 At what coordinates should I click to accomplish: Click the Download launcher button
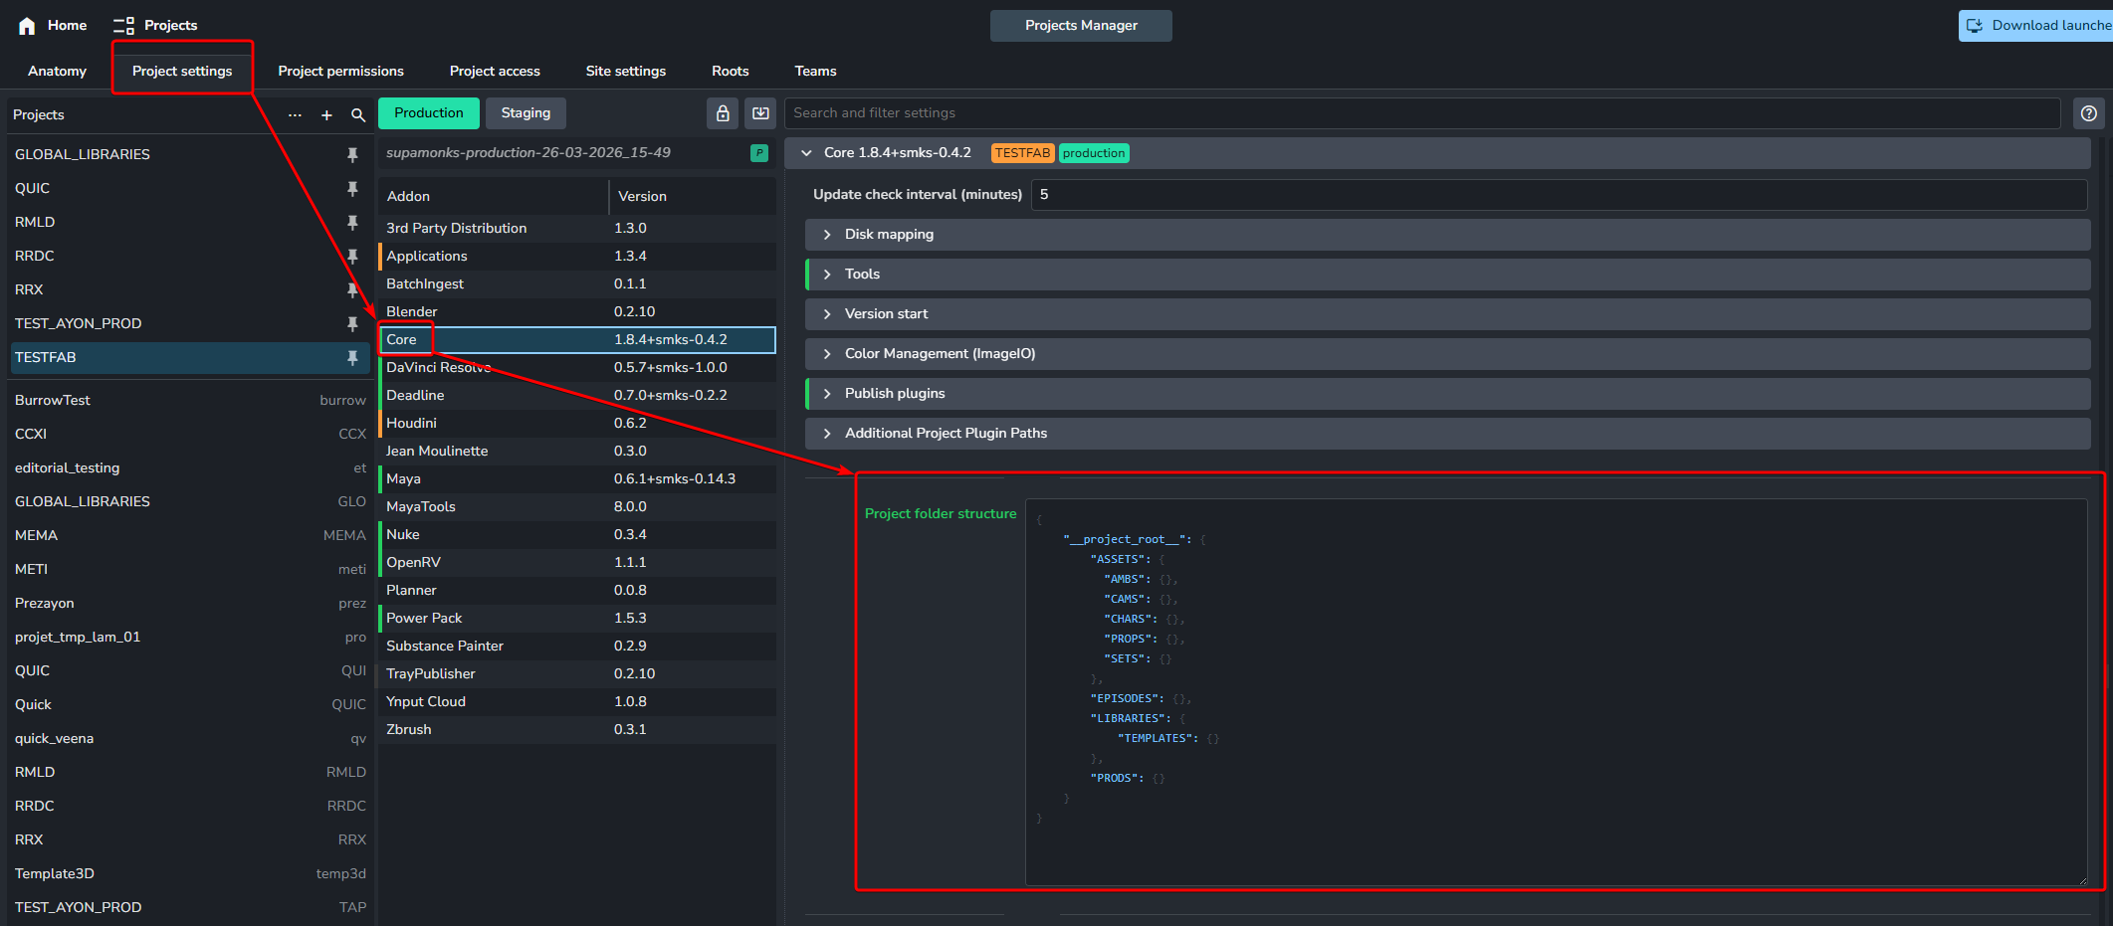pos(2037,26)
